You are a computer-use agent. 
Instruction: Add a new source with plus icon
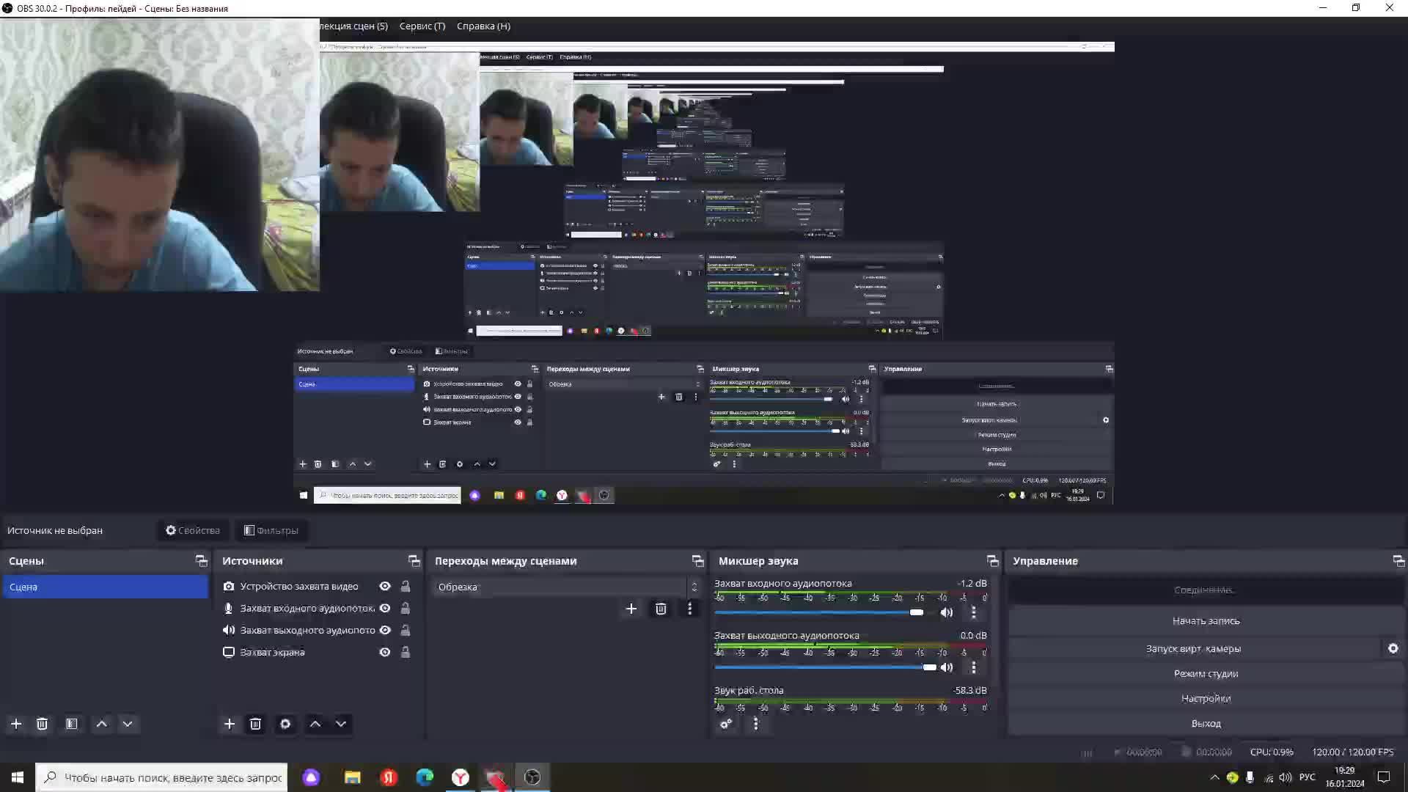coord(229,724)
